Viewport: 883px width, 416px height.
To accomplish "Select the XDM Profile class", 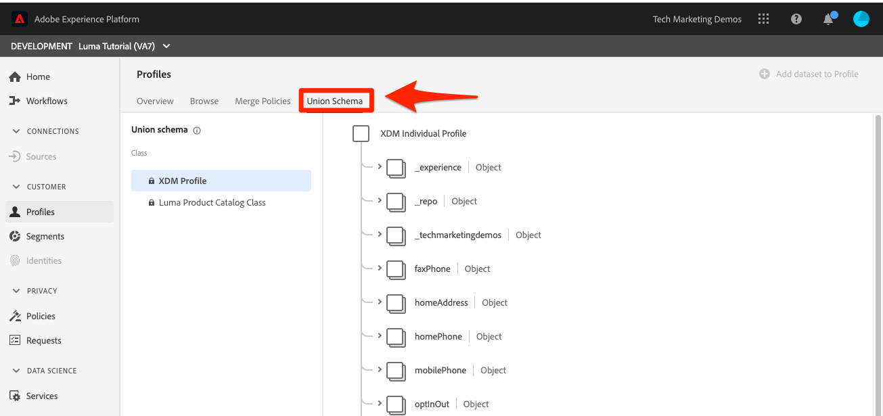I will pyautogui.click(x=221, y=181).
